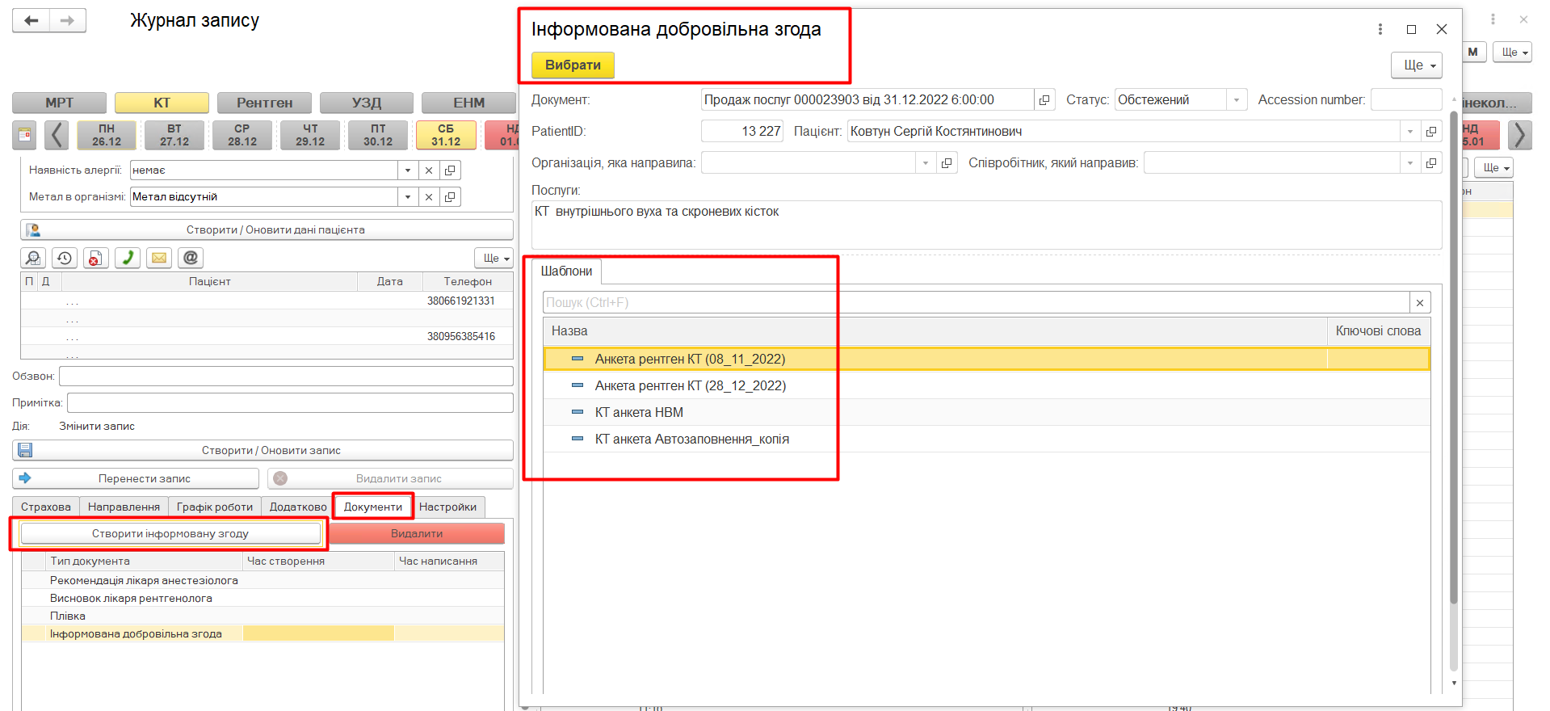
Task: Click the magnifier search icon above patient list
Action: tap(33, 258)
